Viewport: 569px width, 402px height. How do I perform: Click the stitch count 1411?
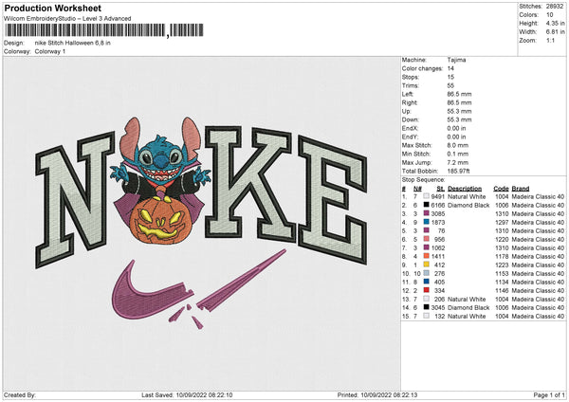tap(438, 257)
